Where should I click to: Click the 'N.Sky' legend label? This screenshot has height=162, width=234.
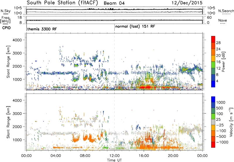click(6, 11)
